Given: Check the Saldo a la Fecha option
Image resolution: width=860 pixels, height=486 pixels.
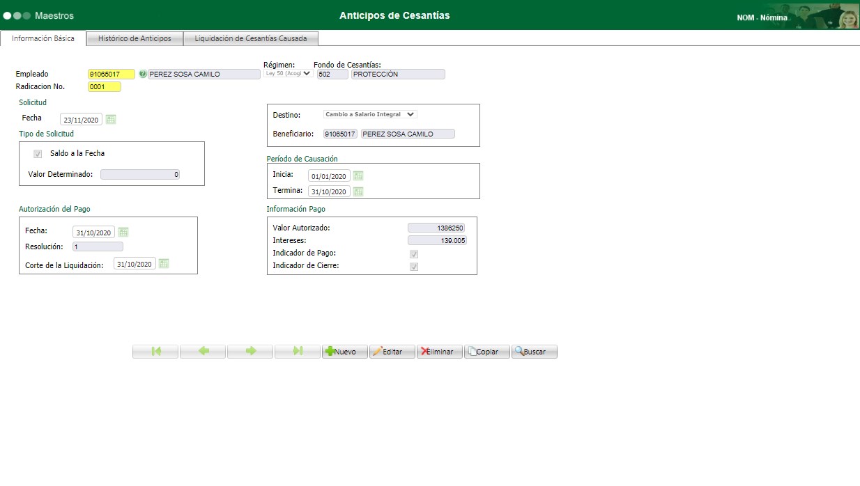Looking at the screenshot, I should (x=38, y=153).
